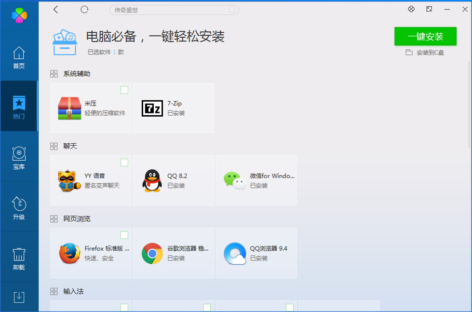The height and width of the screenshot is (312, 472).
Task: Open the download manager icon in sidebar
Action: click(19, 298)
